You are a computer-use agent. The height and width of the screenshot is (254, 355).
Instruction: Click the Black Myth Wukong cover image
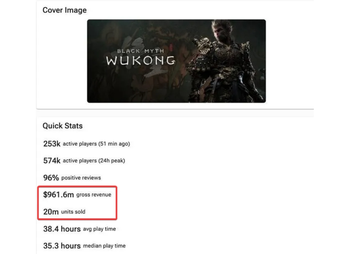176,61
